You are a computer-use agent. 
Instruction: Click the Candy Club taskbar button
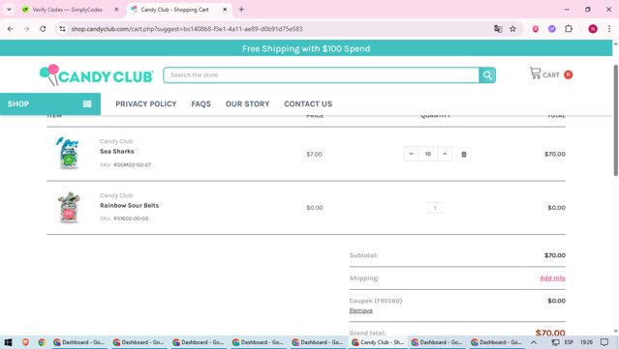tap(378, 342)
